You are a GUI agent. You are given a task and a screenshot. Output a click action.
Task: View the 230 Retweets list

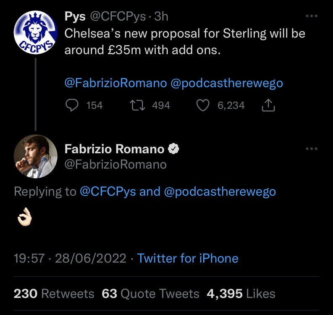pos(54,294)
